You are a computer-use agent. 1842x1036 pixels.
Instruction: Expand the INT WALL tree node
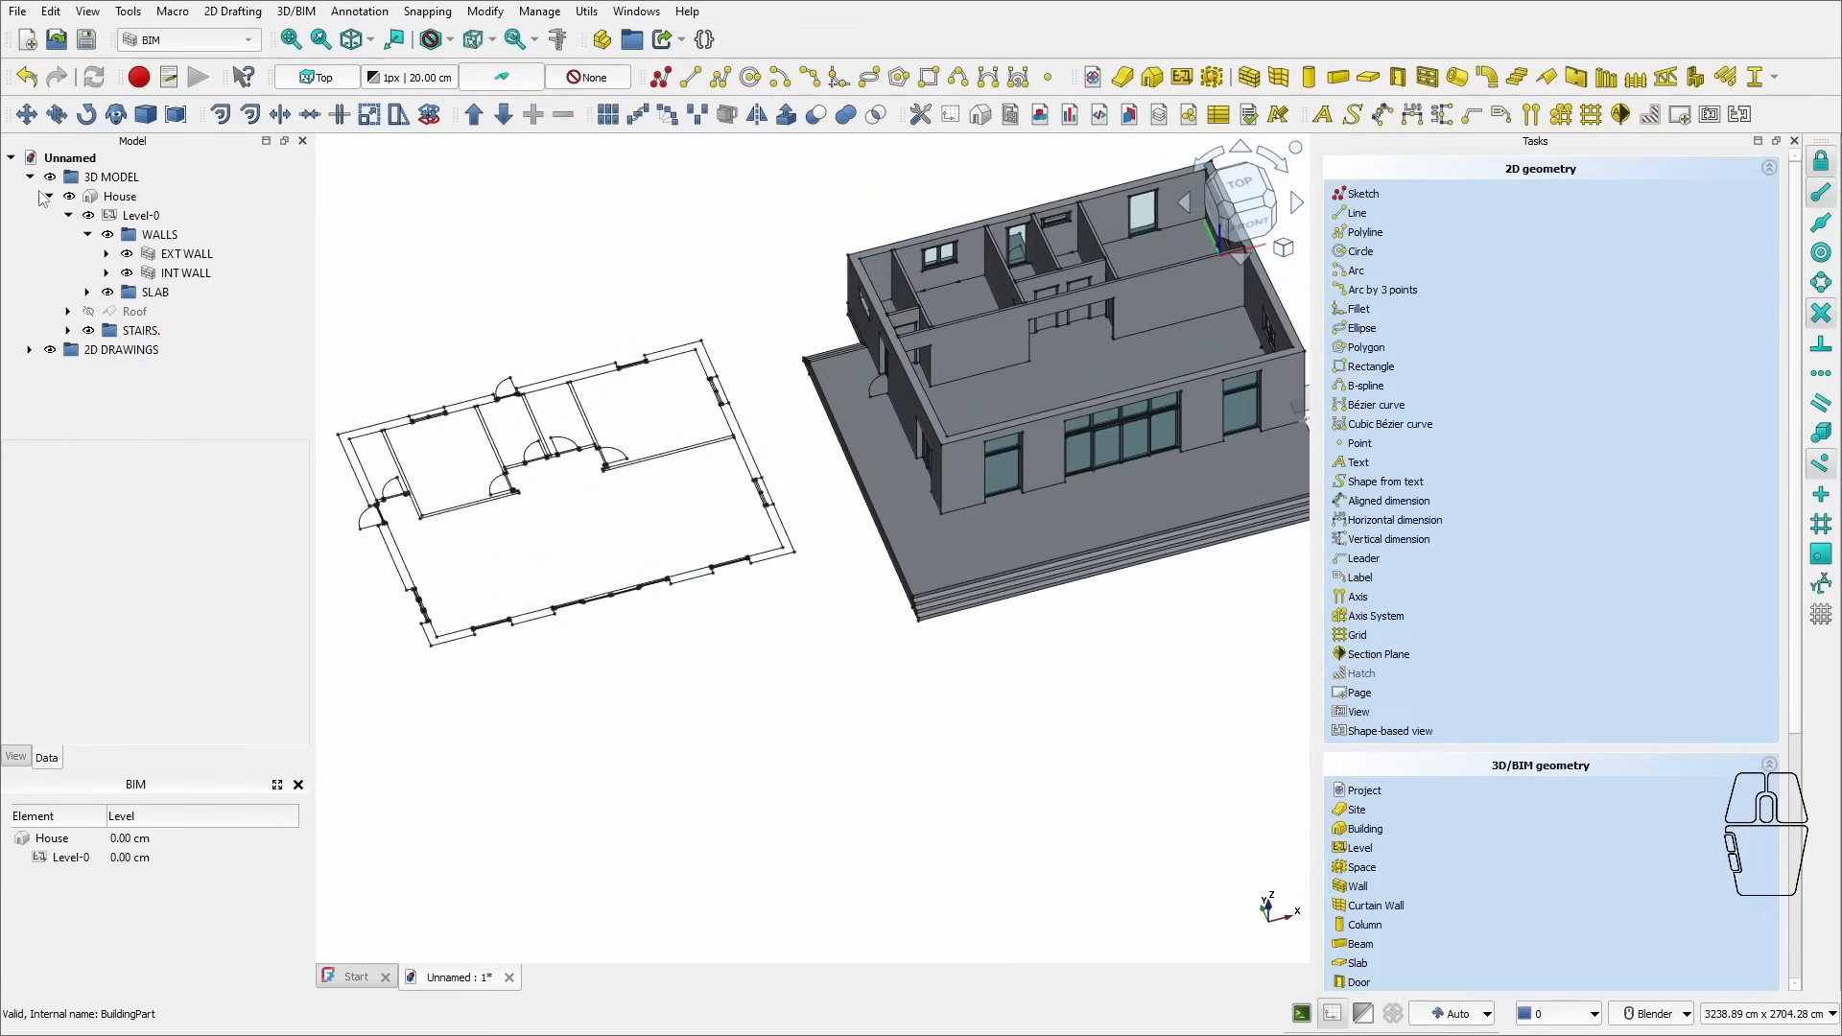point(106,273)
